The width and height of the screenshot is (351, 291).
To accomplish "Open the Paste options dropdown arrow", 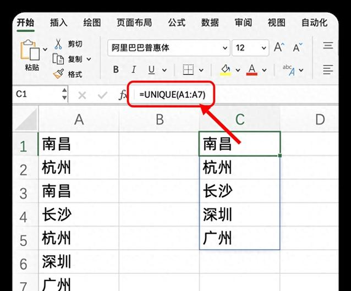I will point(45,50).
